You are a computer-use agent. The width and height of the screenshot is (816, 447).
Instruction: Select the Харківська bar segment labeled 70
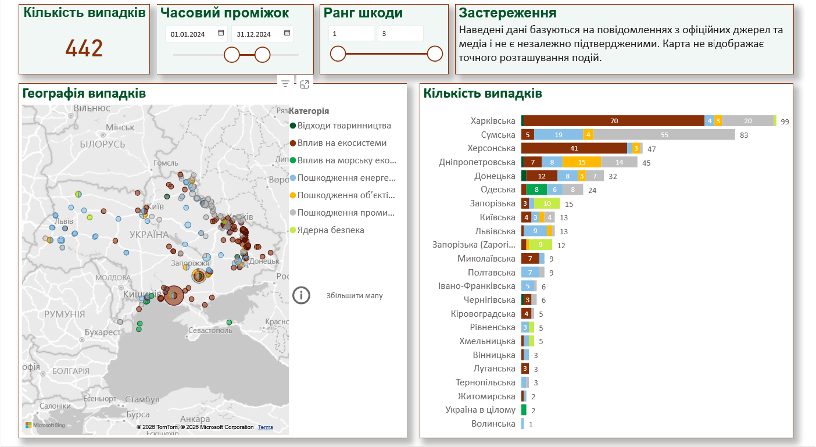[x=614, y=121]
